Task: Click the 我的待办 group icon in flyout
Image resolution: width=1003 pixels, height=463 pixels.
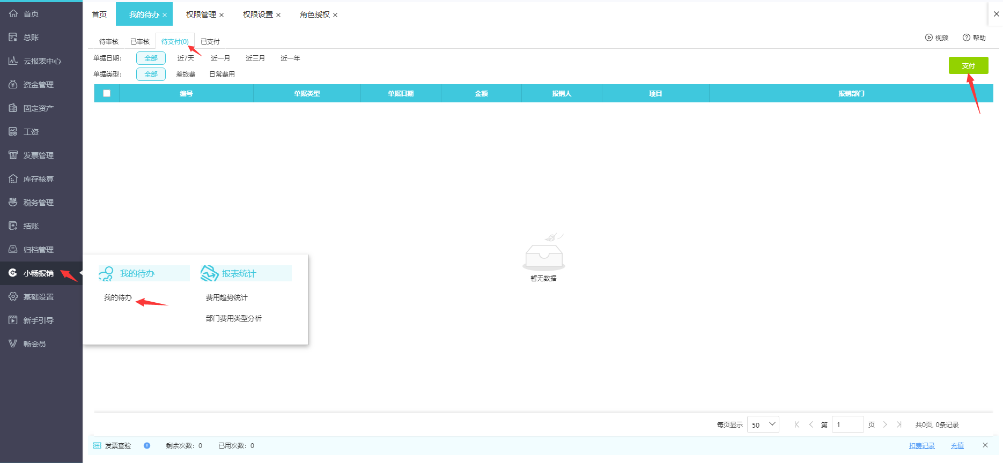Action: pos(106,274)
